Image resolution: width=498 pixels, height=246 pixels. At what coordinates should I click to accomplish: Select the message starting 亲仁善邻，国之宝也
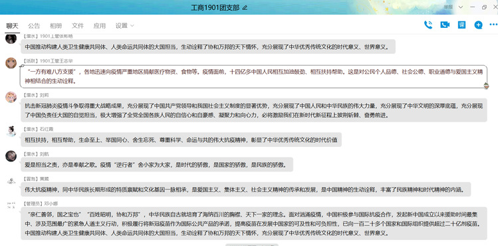tap(253, 224)
